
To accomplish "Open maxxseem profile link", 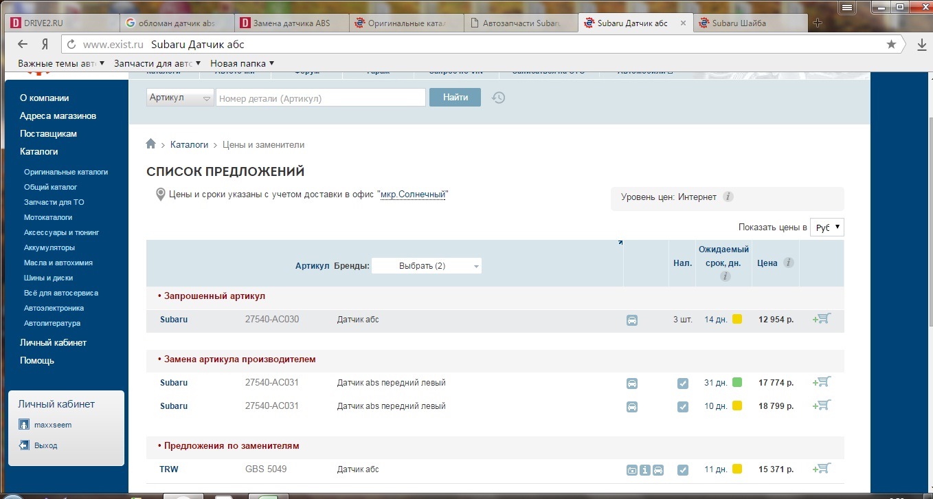I will pyautogui.click(x=53, y=425).
